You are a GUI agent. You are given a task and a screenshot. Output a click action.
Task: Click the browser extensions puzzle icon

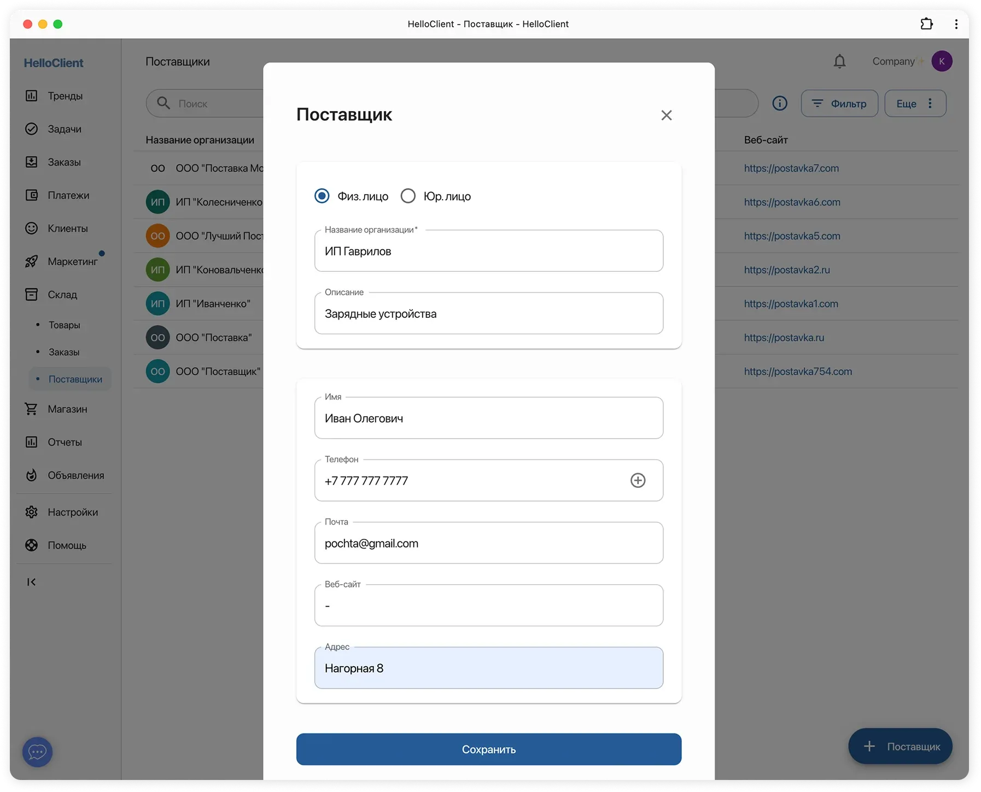[x=926, y=24]
